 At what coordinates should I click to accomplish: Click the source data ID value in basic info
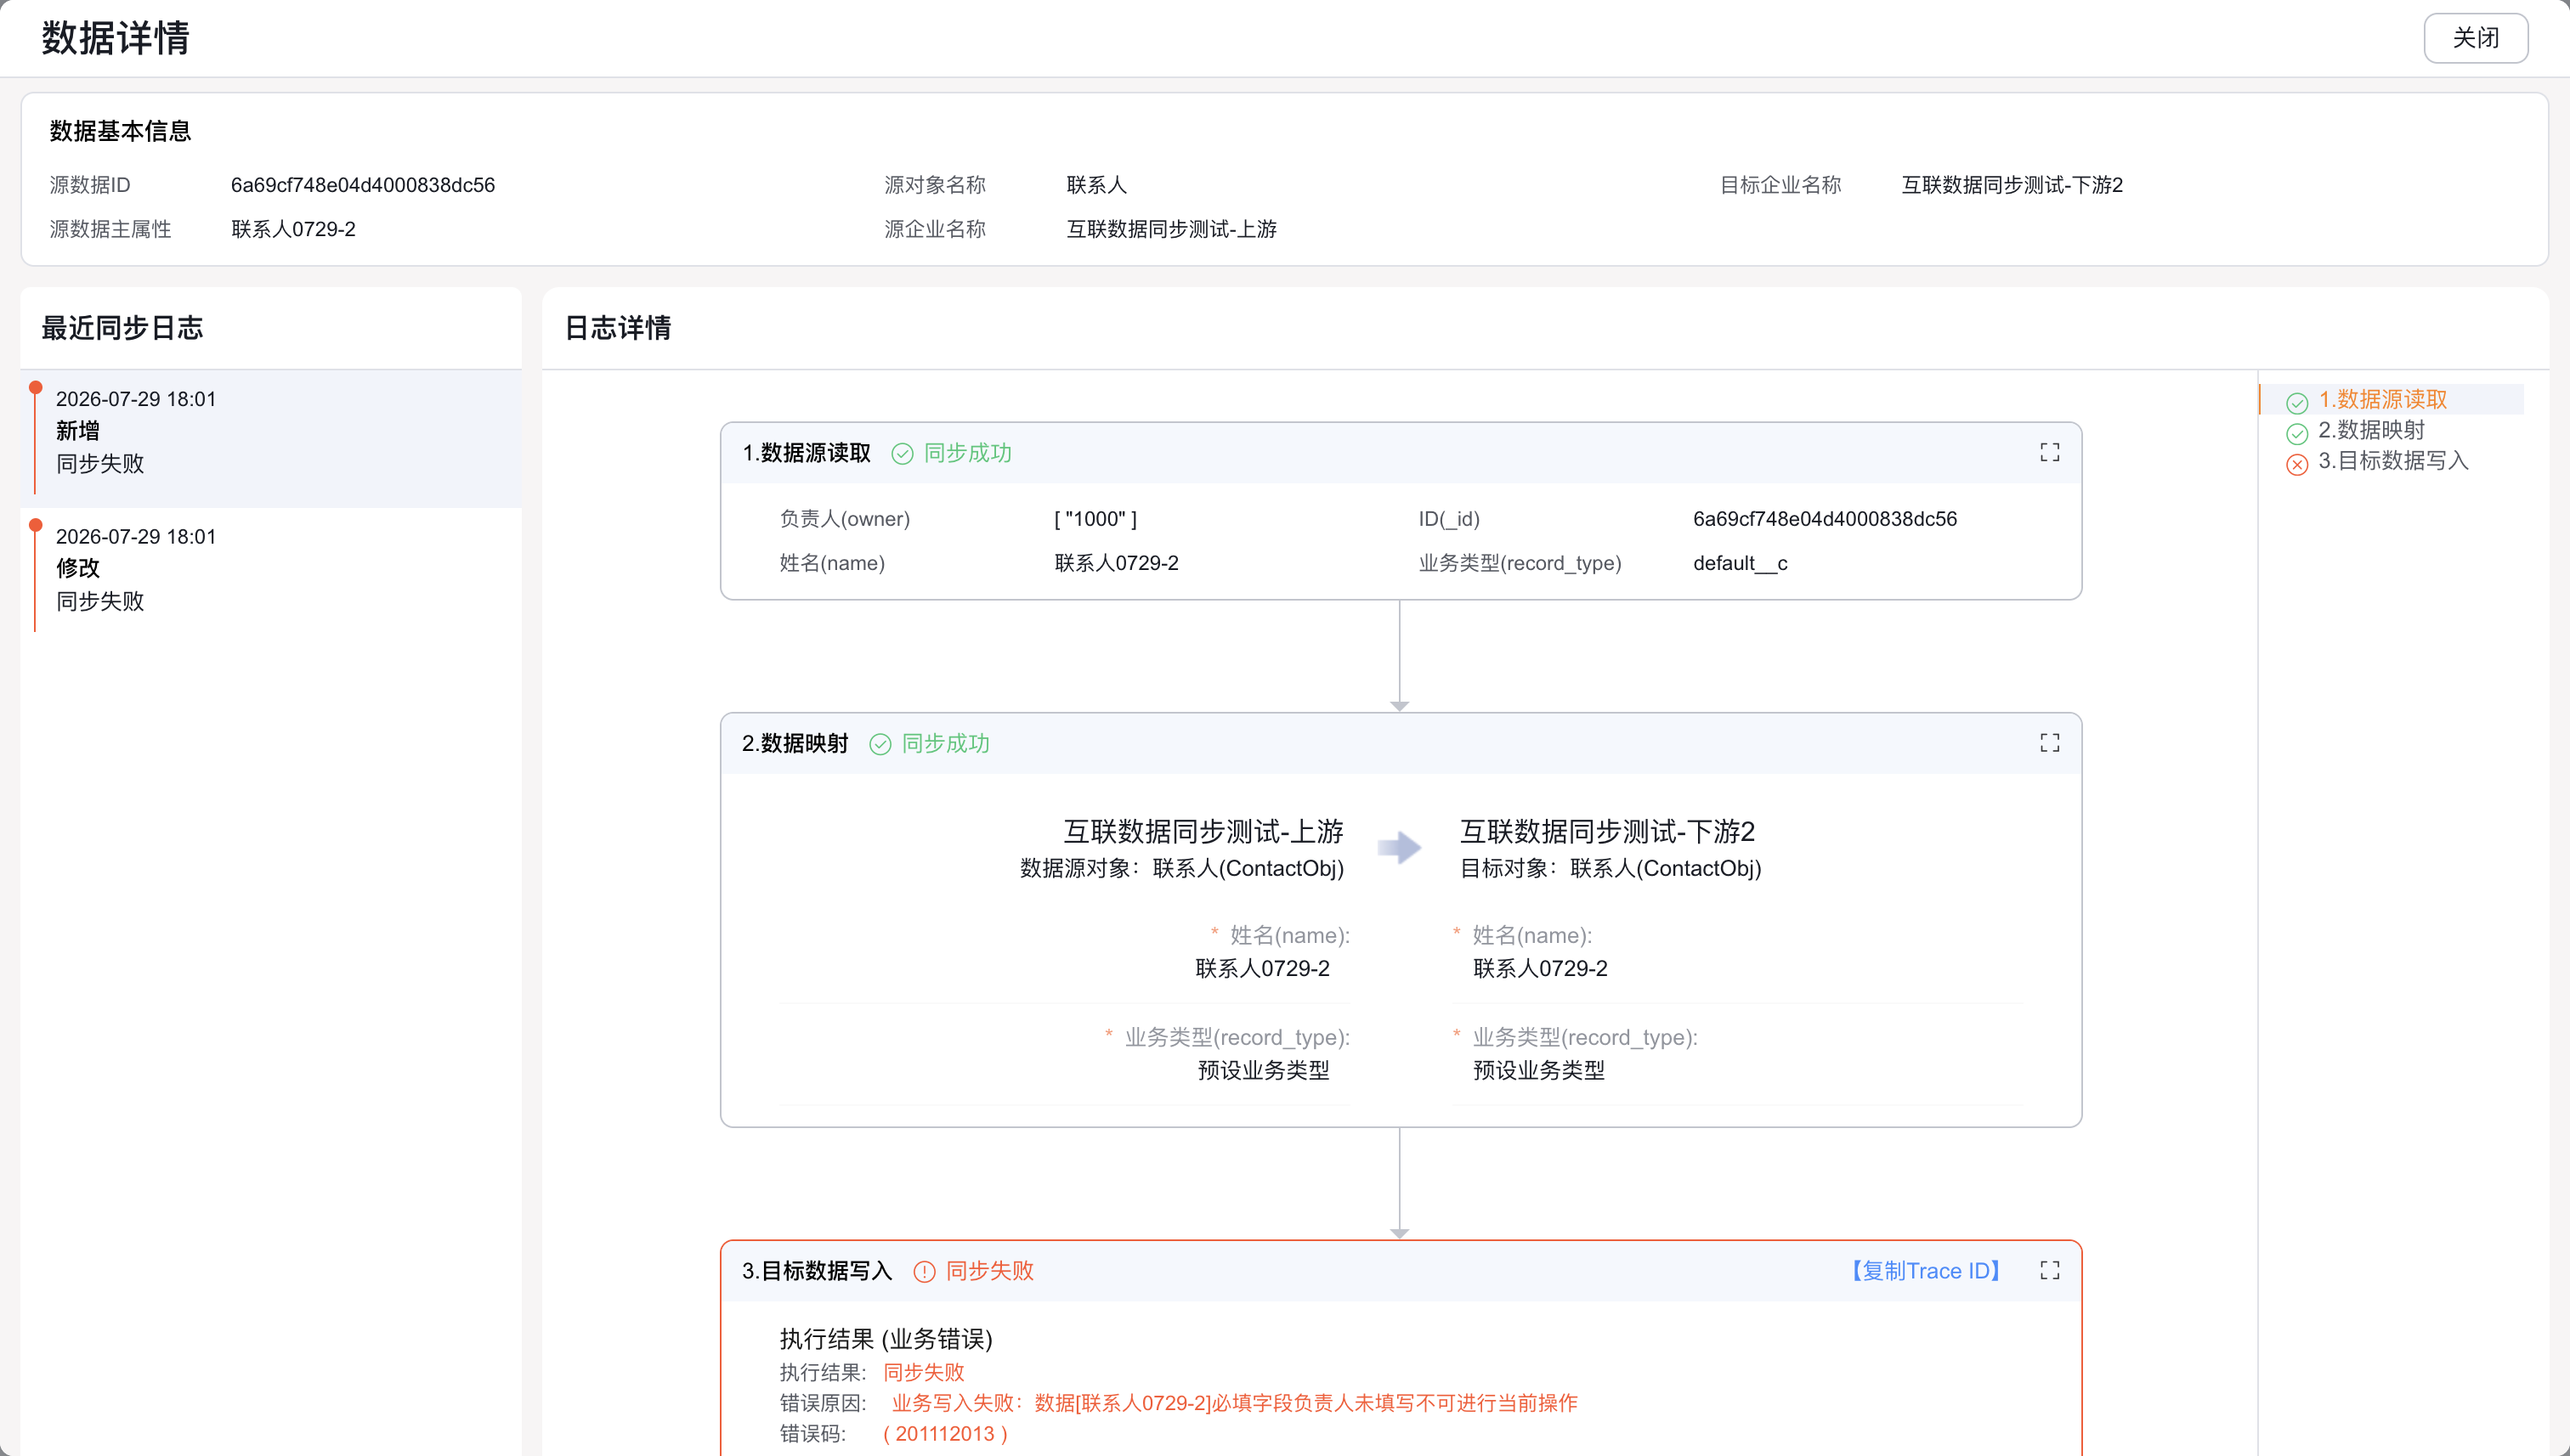[362, 185]
